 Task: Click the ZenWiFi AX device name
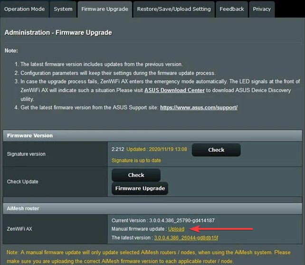click(19, 229)
